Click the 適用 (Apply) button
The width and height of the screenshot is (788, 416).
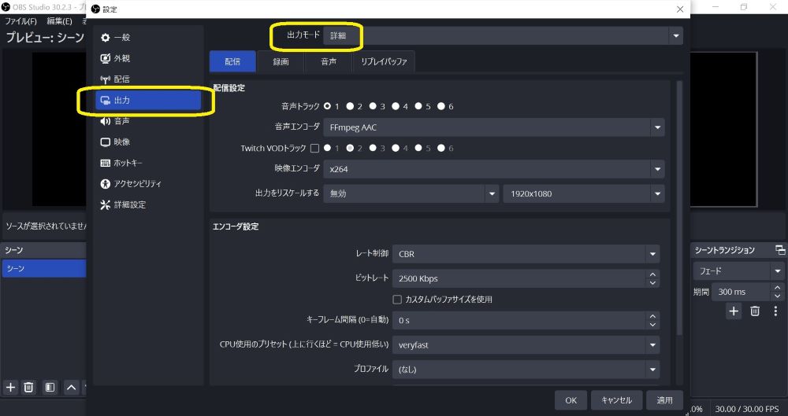coord(665,400)
